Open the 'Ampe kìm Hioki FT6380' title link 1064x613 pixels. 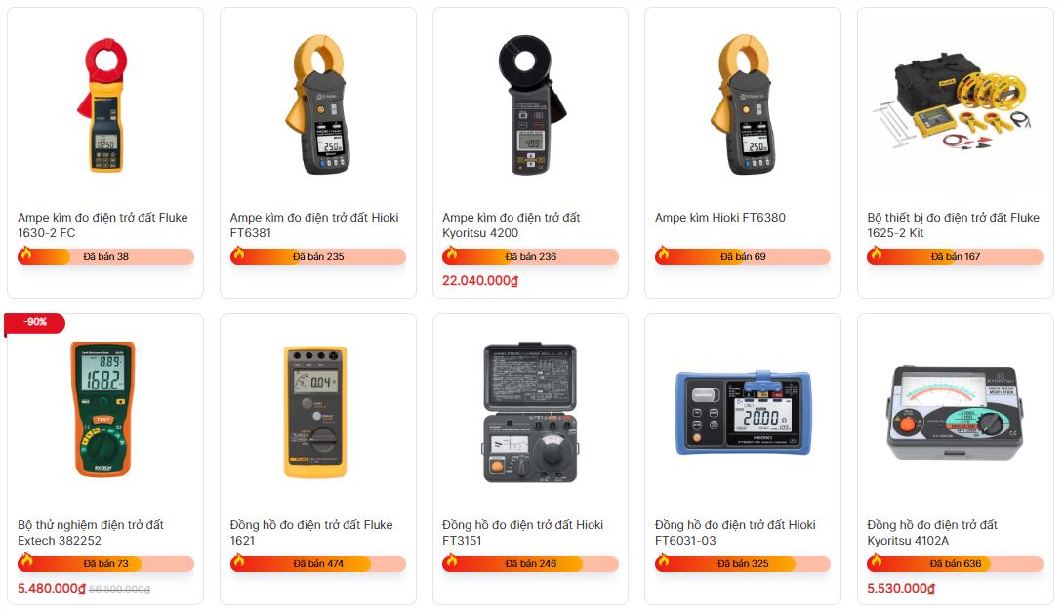click(x=720, y=218)
